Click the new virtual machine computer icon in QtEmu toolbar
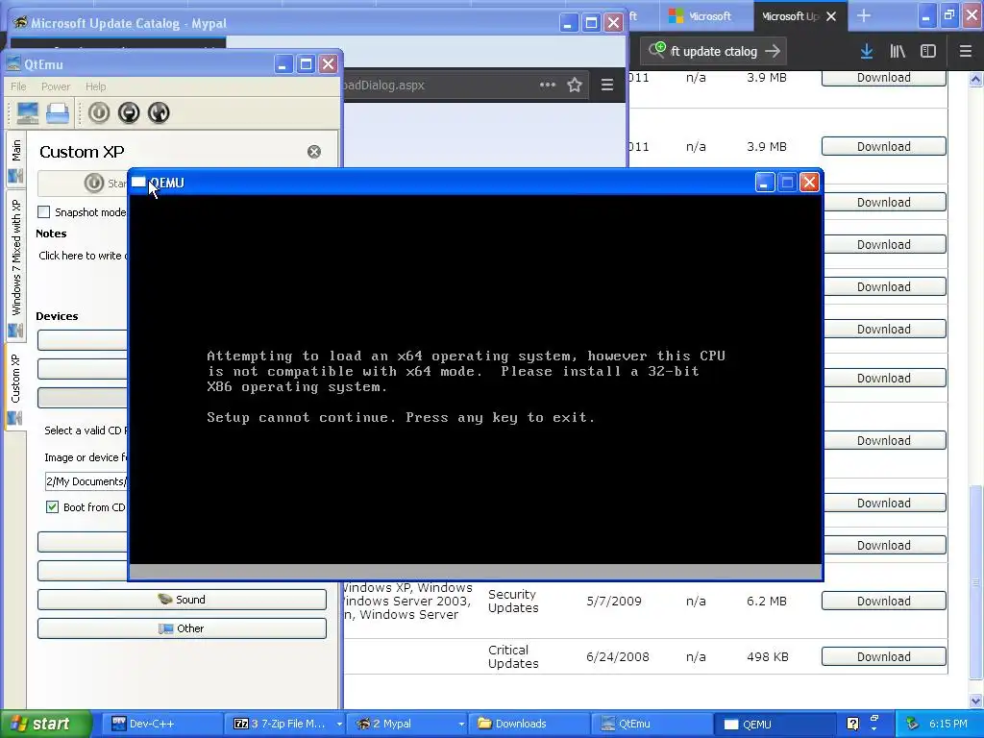 tap(28, 113)
